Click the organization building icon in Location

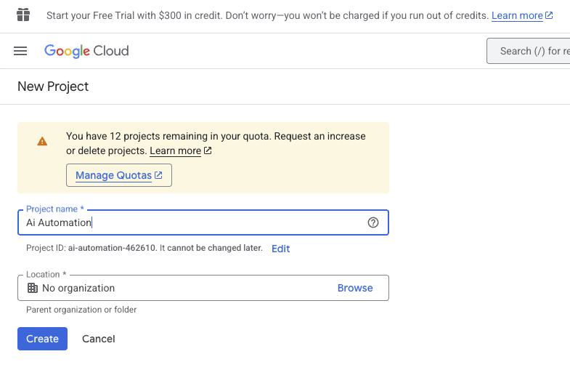point(33,288)
